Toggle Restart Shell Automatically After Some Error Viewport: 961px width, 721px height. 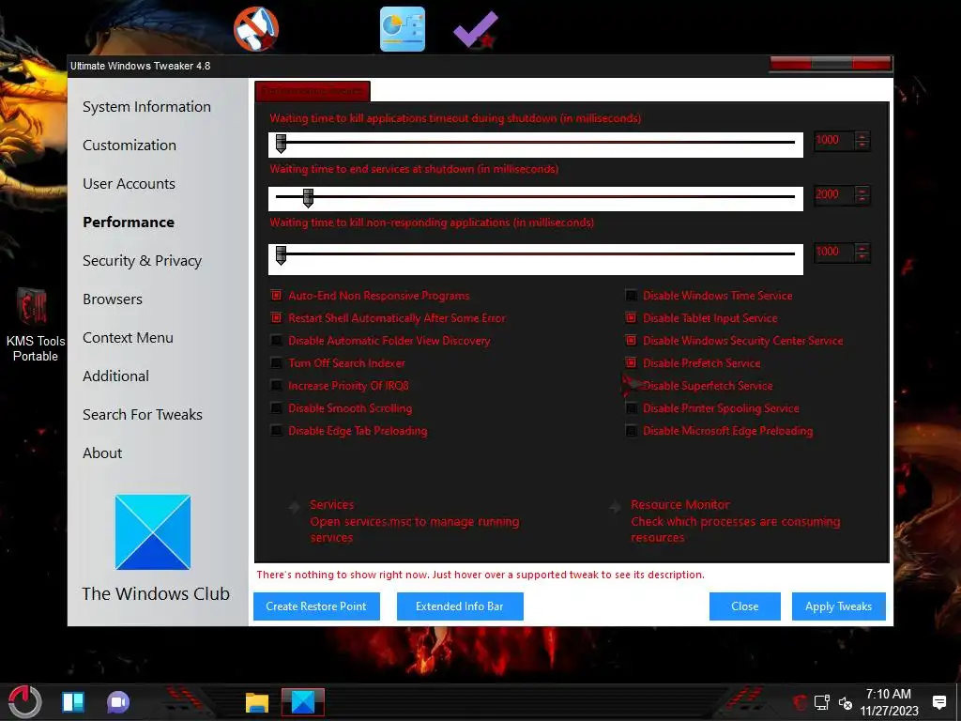click(x=277, y=317)
